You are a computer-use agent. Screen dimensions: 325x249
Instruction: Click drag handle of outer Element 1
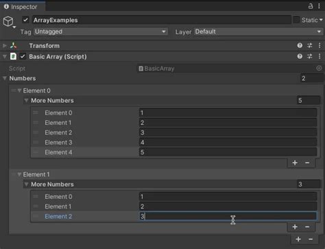(x=14, y=174)
